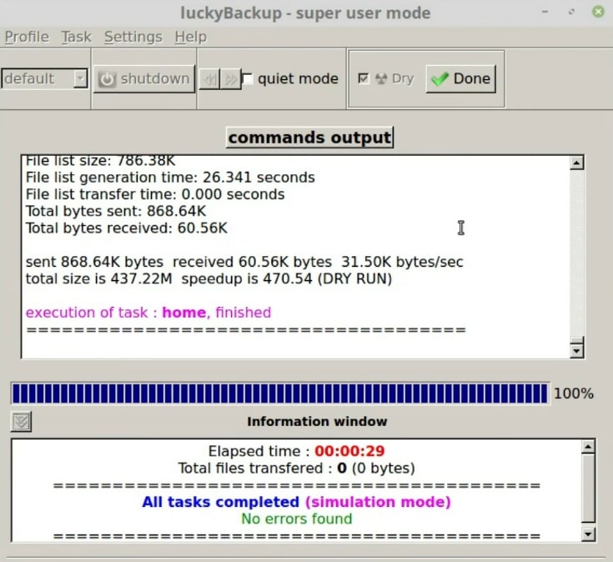Screen dimensions: 613x562
Task: Click the Elapsed time 00:00:29 value
Action: [x=349, y=451]
